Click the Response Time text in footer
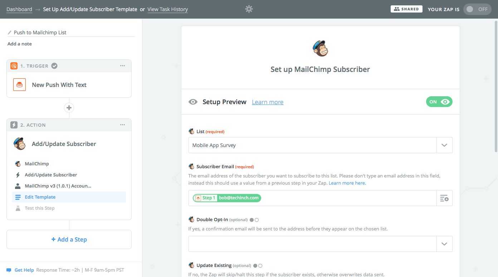Viewport: 498px width, 277px height. 80,270
